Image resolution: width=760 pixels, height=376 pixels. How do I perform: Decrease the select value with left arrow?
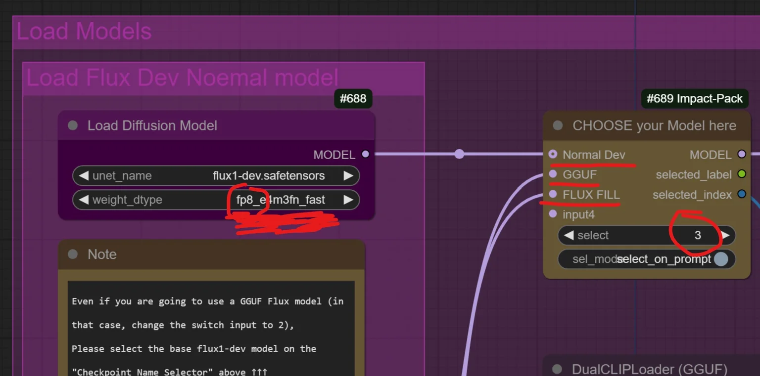click(x=569, y=235)
